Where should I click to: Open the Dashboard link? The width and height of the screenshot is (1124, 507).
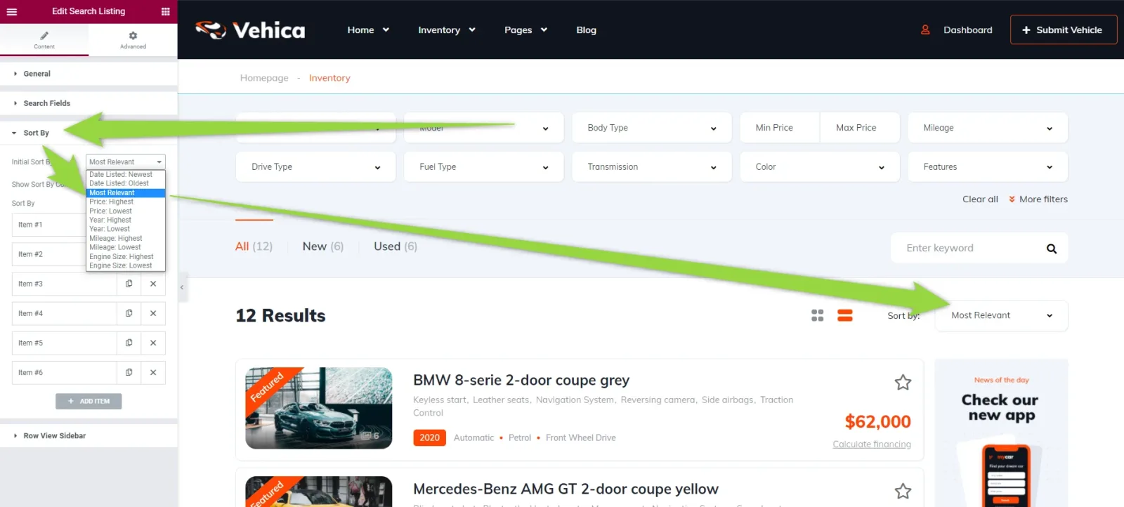coord(957,30)
